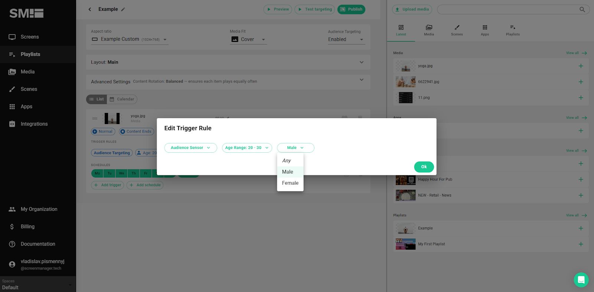Click the Test targeting button

coord(315,9)
